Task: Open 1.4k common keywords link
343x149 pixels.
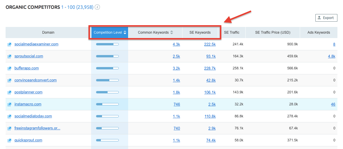Action: pyautogui.click(x=176, y=80)
